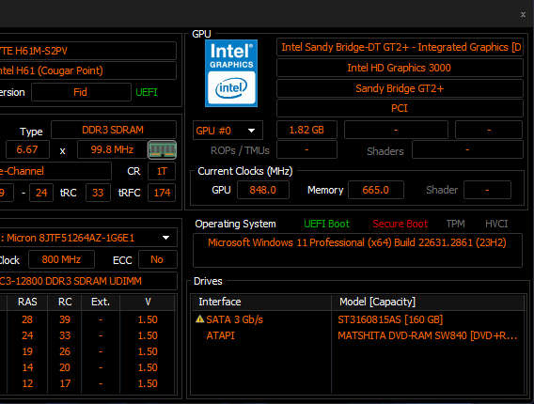Screen dimensions: 534x404
Task: Click the PC3-12800 DDR3 SDRAM UDIMM field
Action: (88, 281)
